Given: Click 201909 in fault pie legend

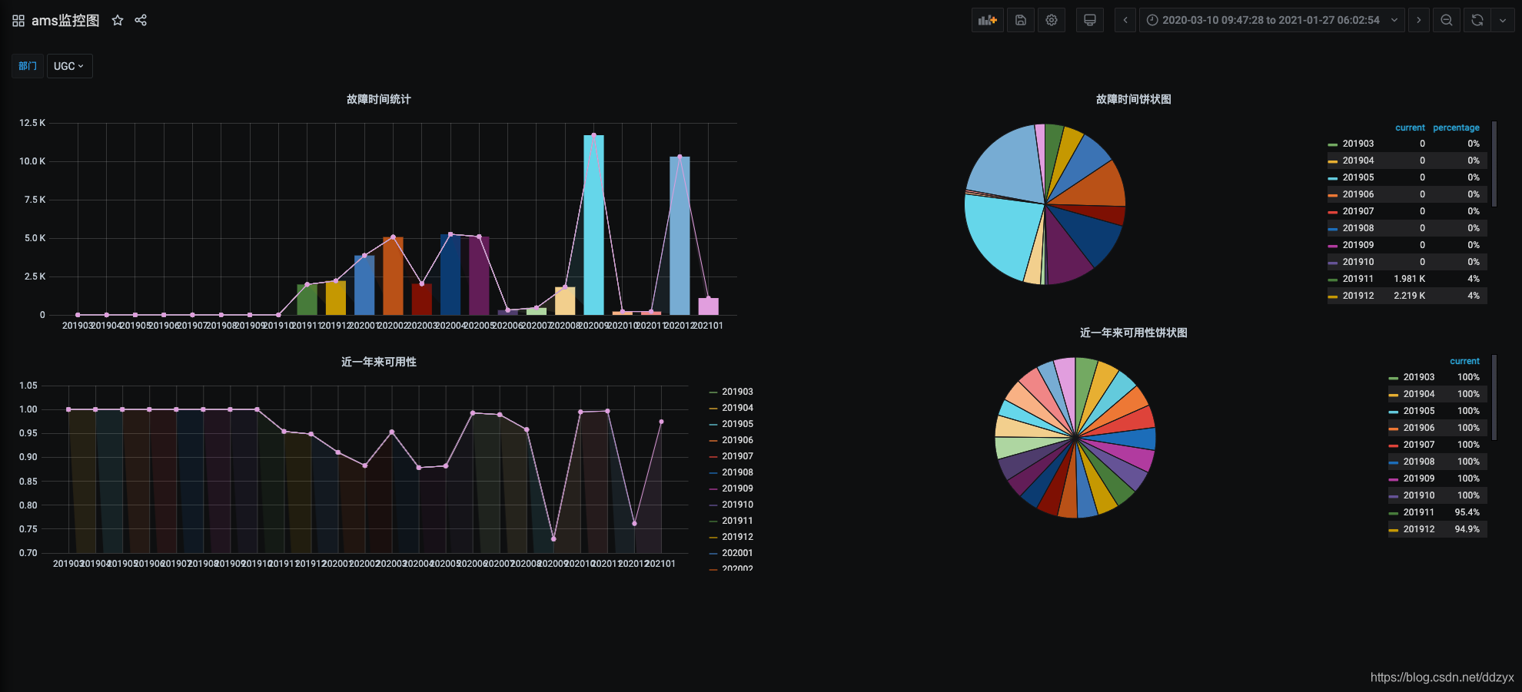Looking at the screenshot, I should click(1358, 245).
